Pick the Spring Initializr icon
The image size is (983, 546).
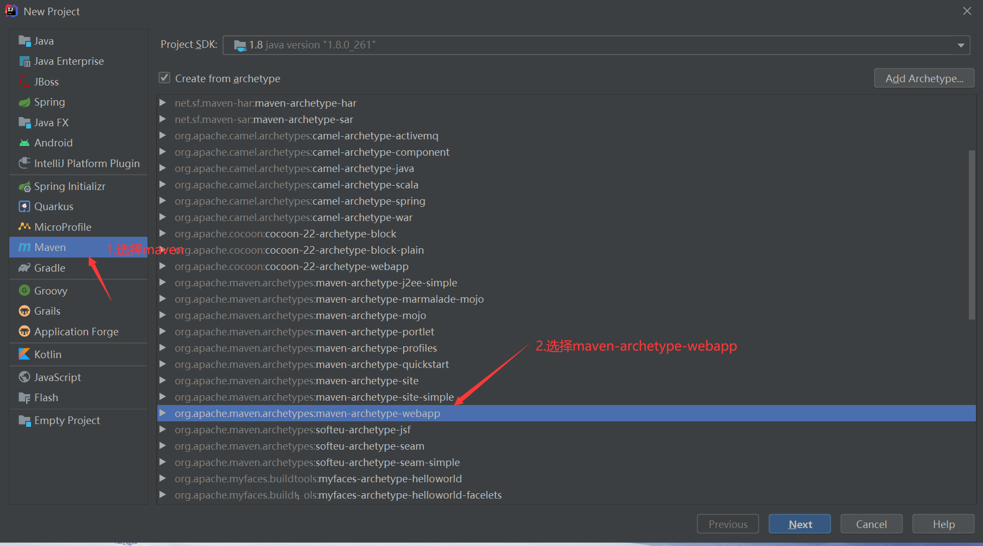pos(24,186)
